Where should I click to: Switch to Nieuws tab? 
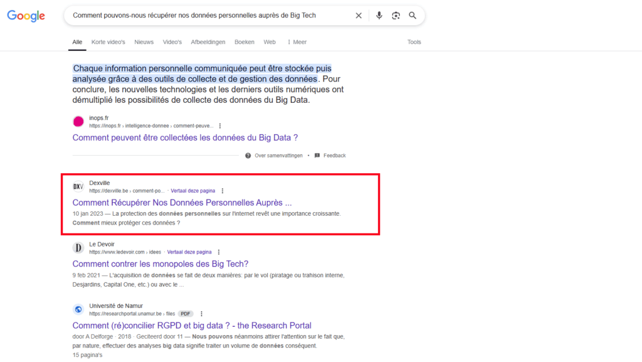tap(144, 42)
